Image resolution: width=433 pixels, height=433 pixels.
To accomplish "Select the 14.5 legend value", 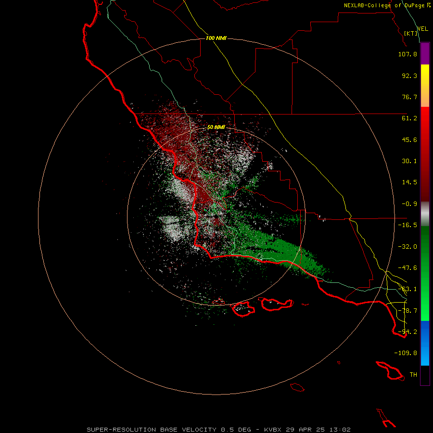I will pyautogui.click(x=409, y=182).
